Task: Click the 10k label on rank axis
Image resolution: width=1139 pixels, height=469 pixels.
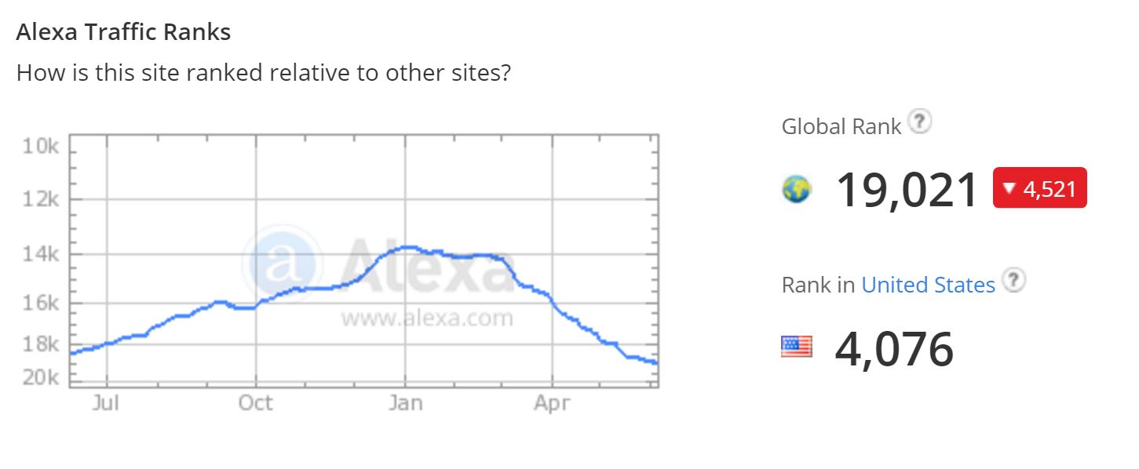Action: pos(42,147)
